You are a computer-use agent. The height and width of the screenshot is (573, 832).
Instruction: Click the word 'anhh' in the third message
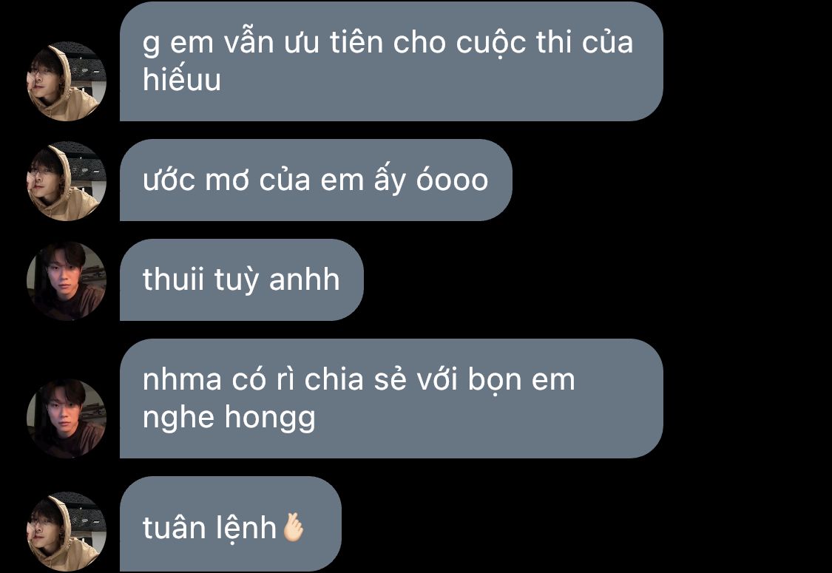304,279
